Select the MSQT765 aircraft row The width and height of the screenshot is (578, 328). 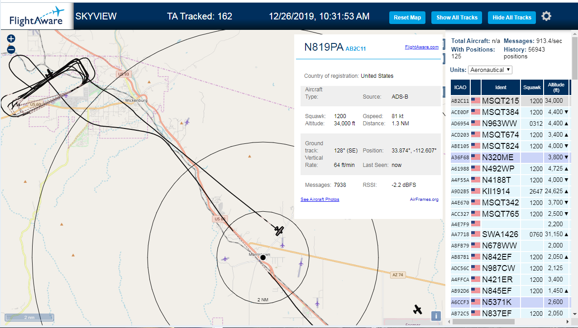[510, 214]
